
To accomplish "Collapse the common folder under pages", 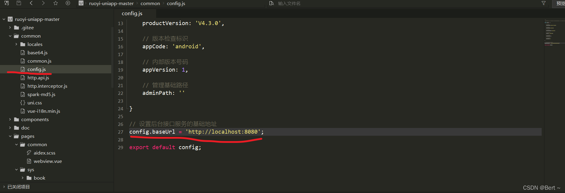I will [16, 144].
